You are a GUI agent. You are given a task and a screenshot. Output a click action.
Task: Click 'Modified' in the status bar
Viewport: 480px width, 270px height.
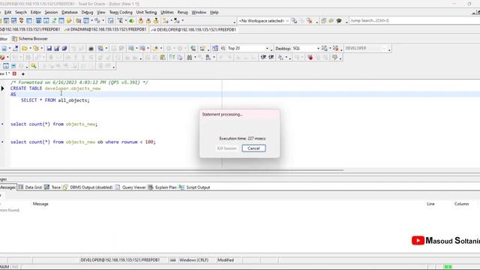tap(226, 260)
